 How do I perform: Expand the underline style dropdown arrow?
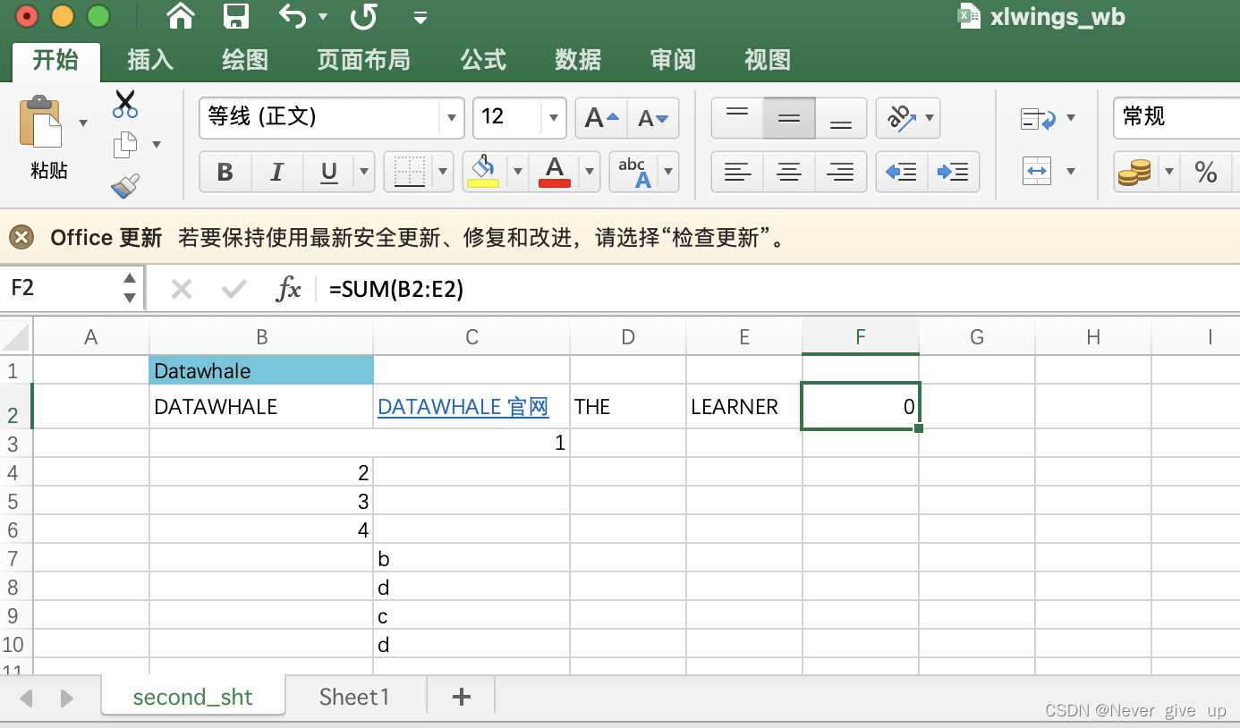coord(364,172)
